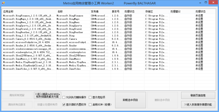219x112 pixels.
Task: Click version 16.4... in microsoftskydrive row
Action: pyautogui.click(x=117, y=42)
